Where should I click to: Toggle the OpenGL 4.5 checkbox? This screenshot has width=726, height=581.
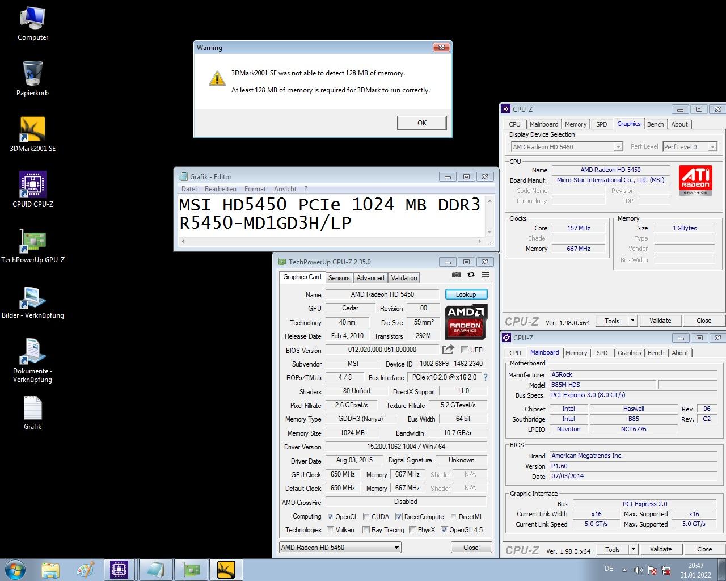click(445, 530)
